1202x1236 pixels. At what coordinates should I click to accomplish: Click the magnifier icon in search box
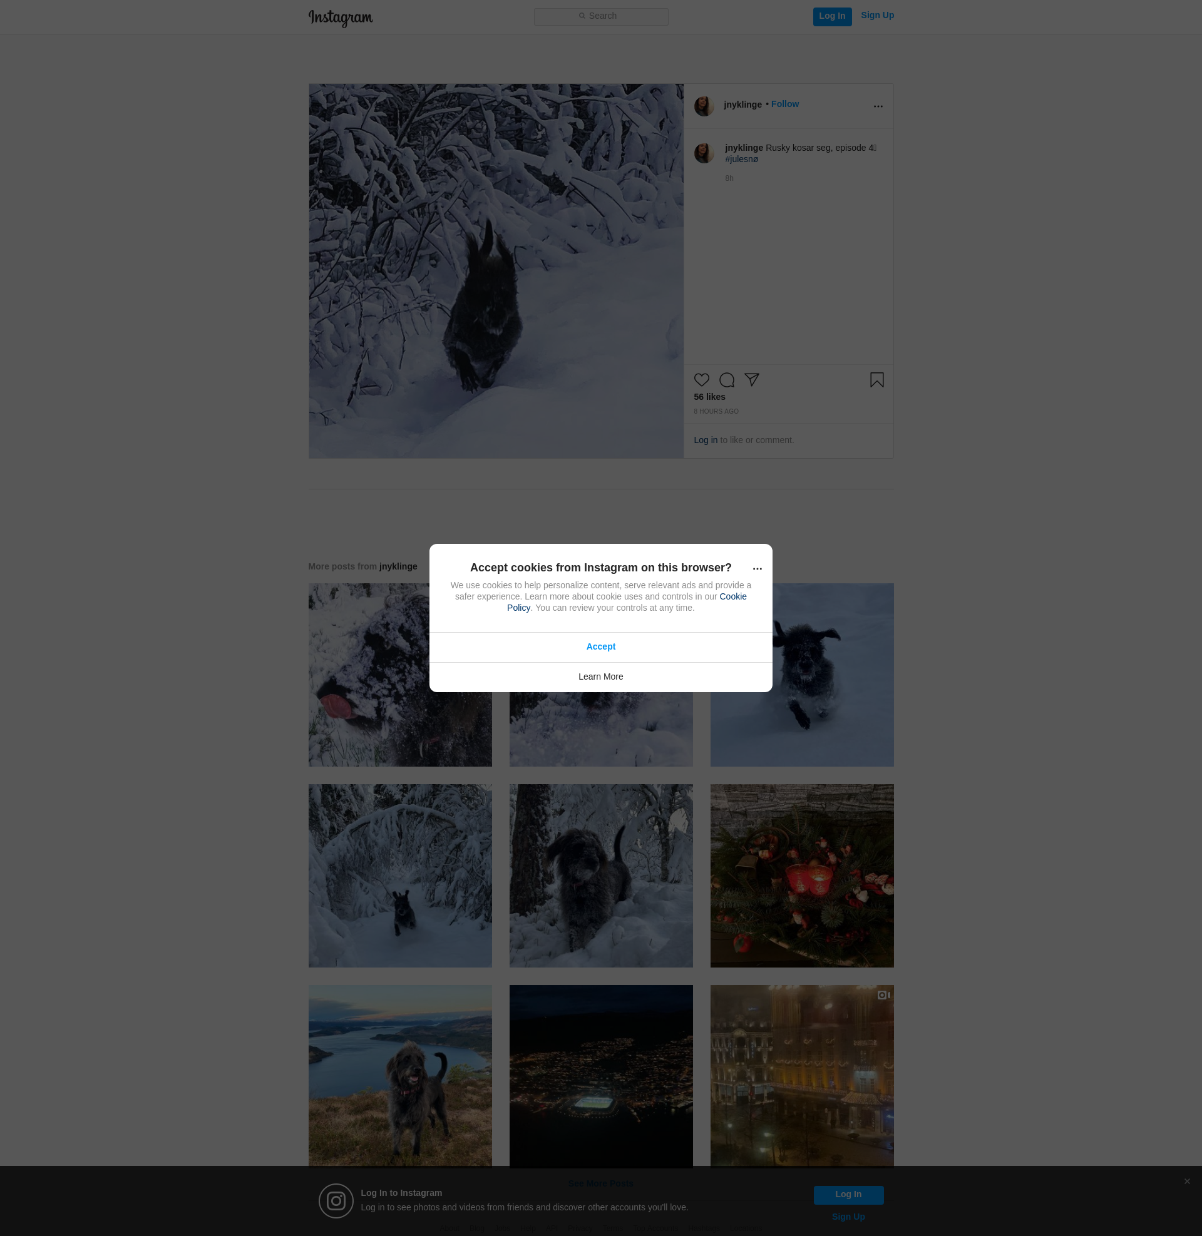[x=582, y=16]
